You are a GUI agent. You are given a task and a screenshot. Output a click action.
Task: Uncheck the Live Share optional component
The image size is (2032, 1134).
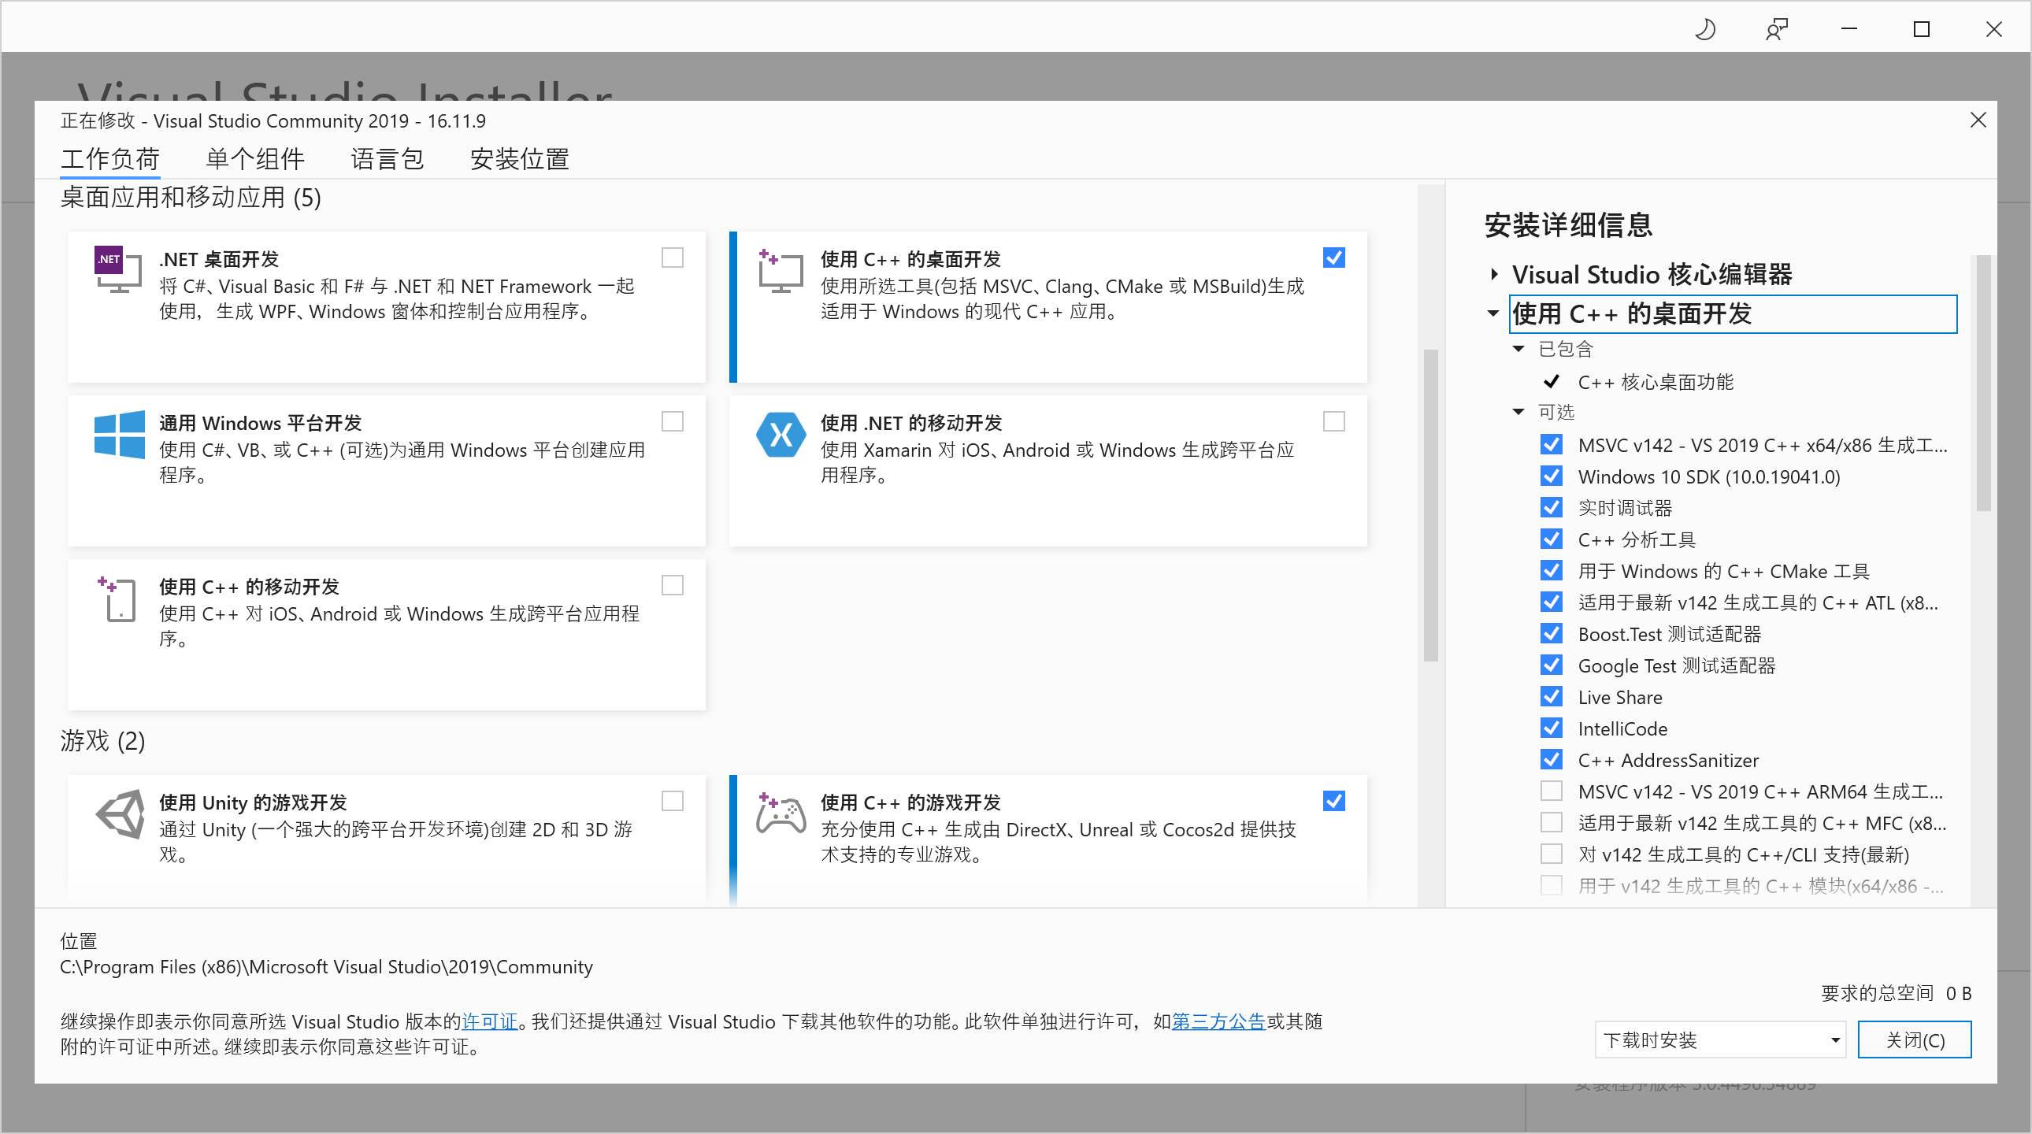1551,697
